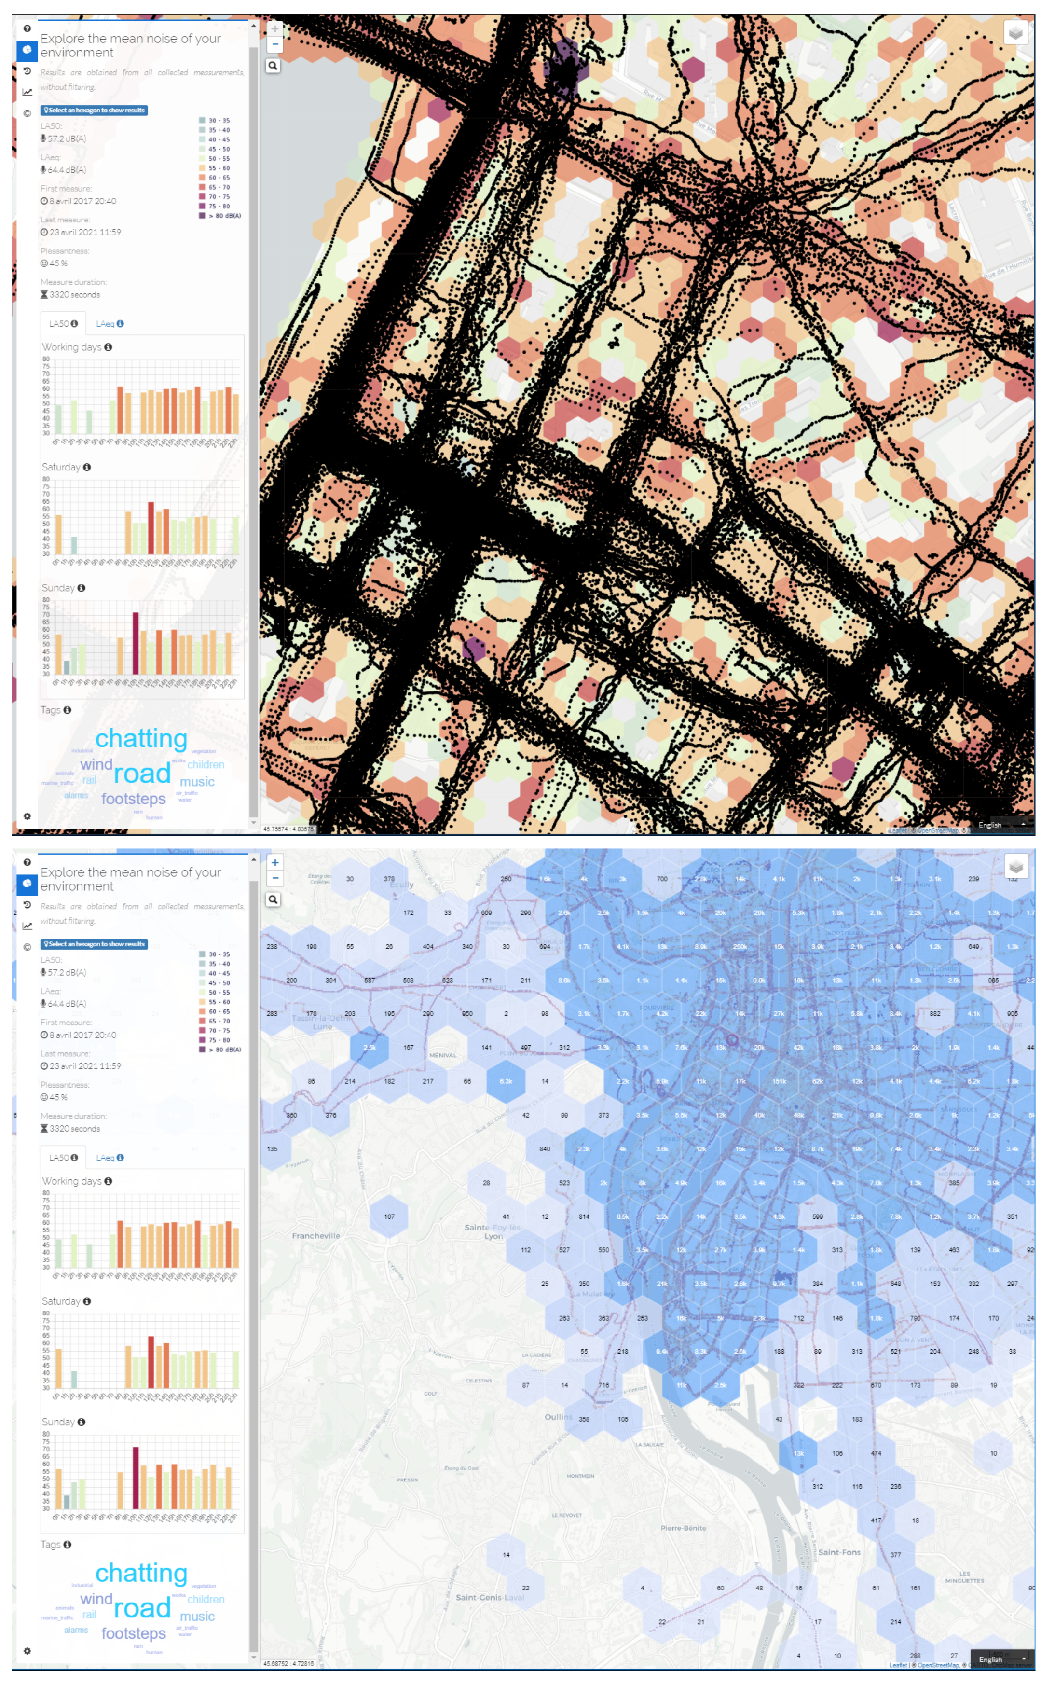Click Working days info icon, upper panel
The width and height of the screenshot is (1055, 1686).
click(108, 347)
